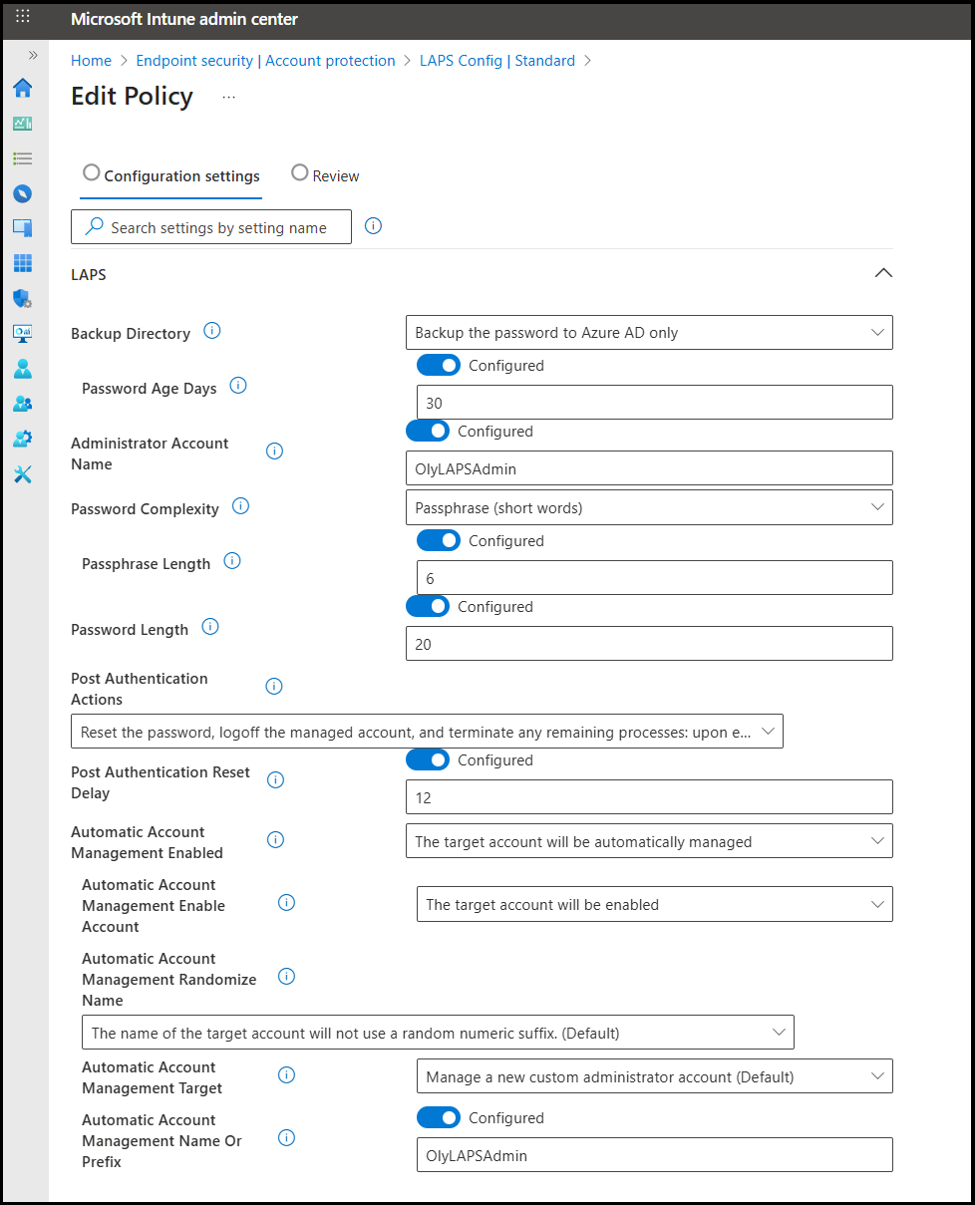Click Name Or Prefix field at bottom
This screenshot has width=975, height=1205.
point(655,1155)
